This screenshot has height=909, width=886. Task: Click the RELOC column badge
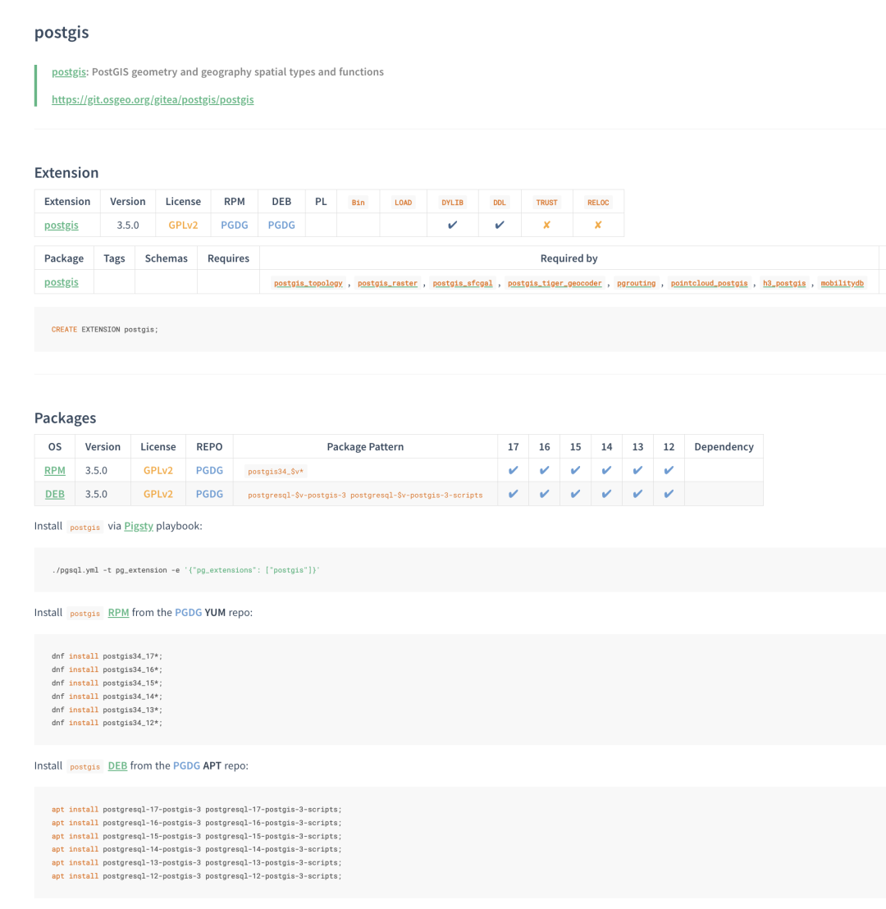point(598,203)
